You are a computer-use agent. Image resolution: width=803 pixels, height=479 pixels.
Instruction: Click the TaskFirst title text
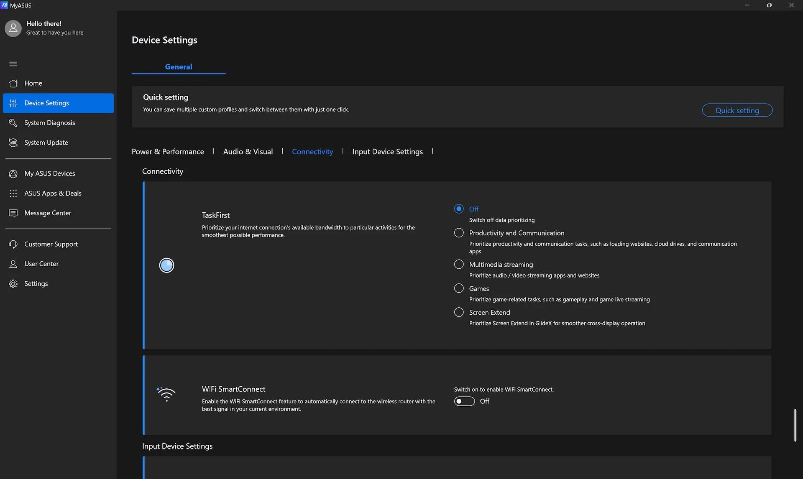tap(216, 215)
